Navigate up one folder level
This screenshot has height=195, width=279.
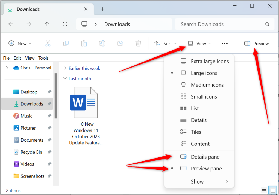(47, 24)
